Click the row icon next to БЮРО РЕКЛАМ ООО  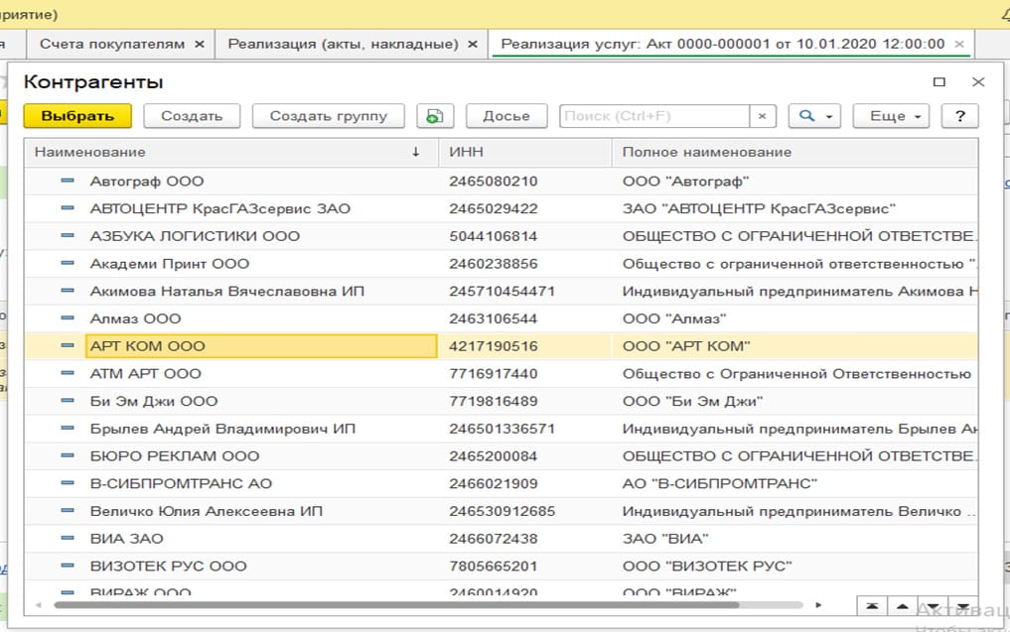[x=67, y=455]
